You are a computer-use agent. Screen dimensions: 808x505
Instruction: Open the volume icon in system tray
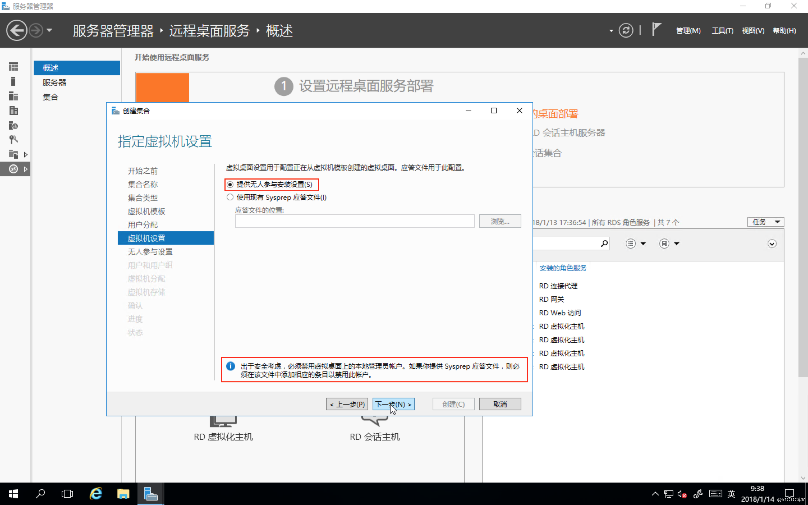682,494
